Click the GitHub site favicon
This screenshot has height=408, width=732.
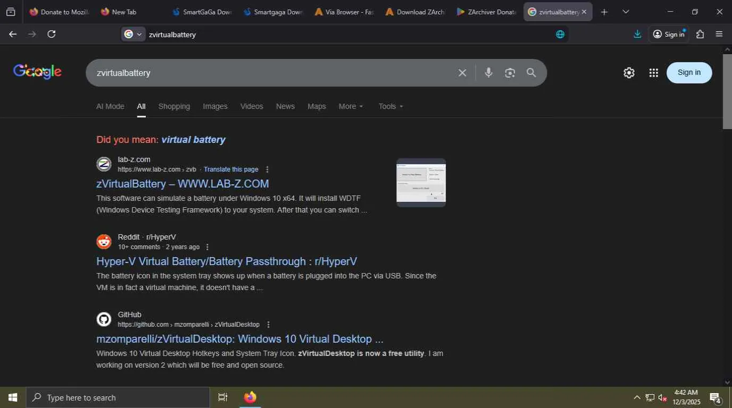point(104,319)
